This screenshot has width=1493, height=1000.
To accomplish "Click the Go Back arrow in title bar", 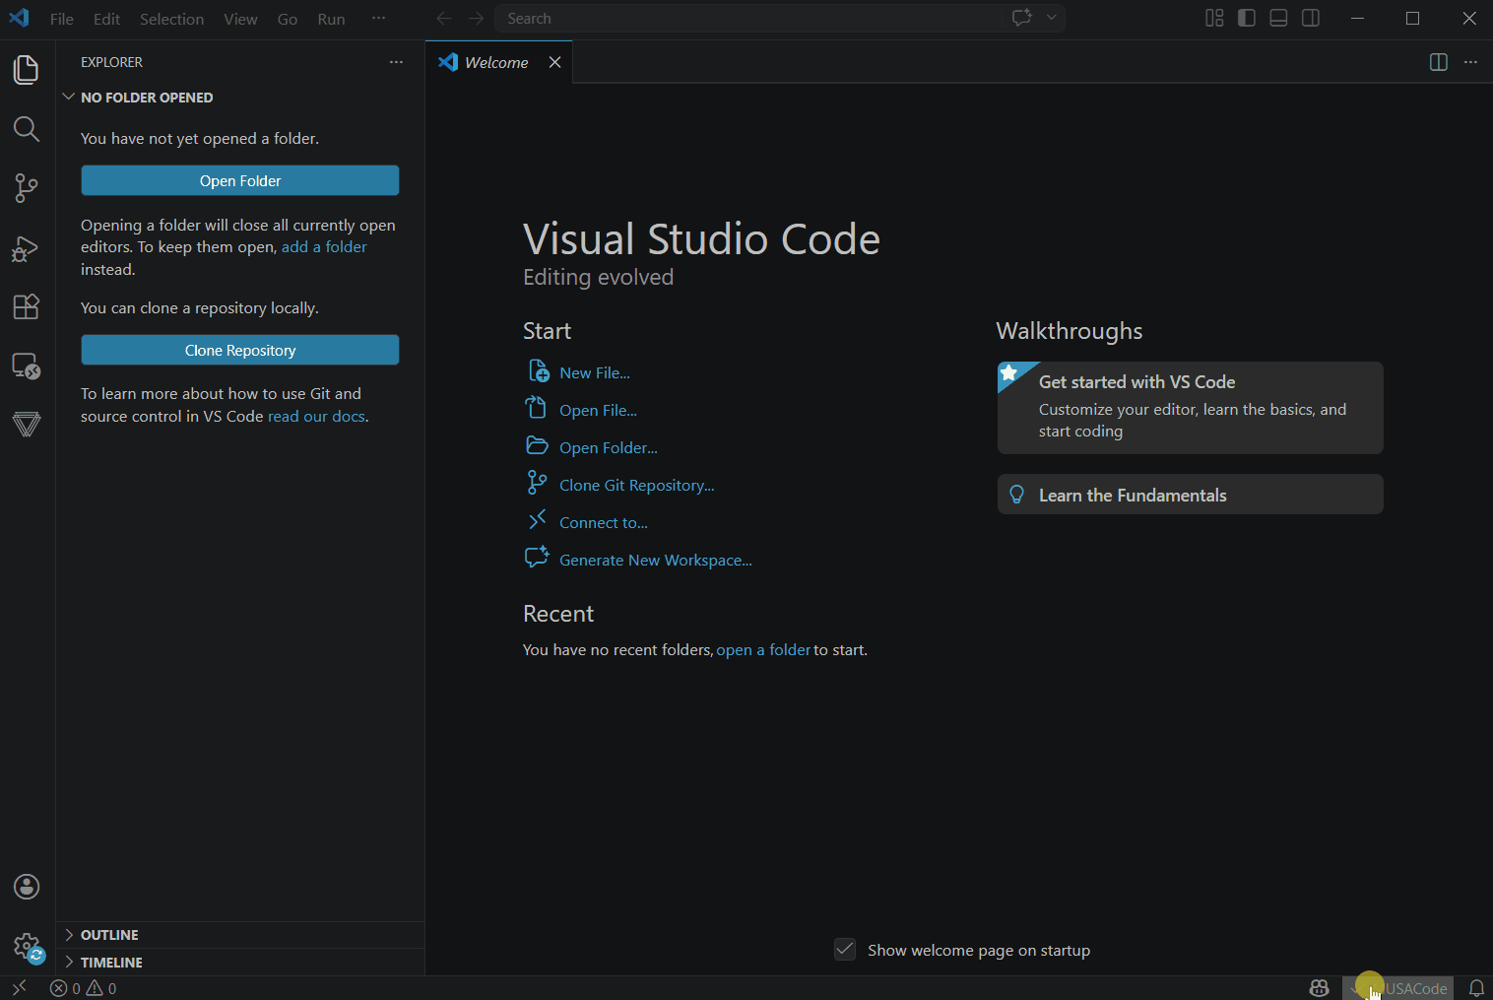I will [x=444, y=19].
